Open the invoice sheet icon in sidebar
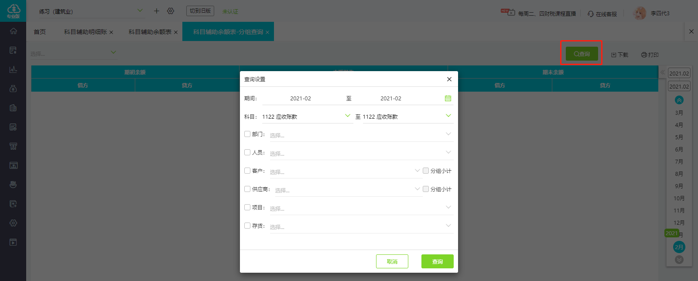The width and height of the screenshot is (698, 281). (14, 108)
